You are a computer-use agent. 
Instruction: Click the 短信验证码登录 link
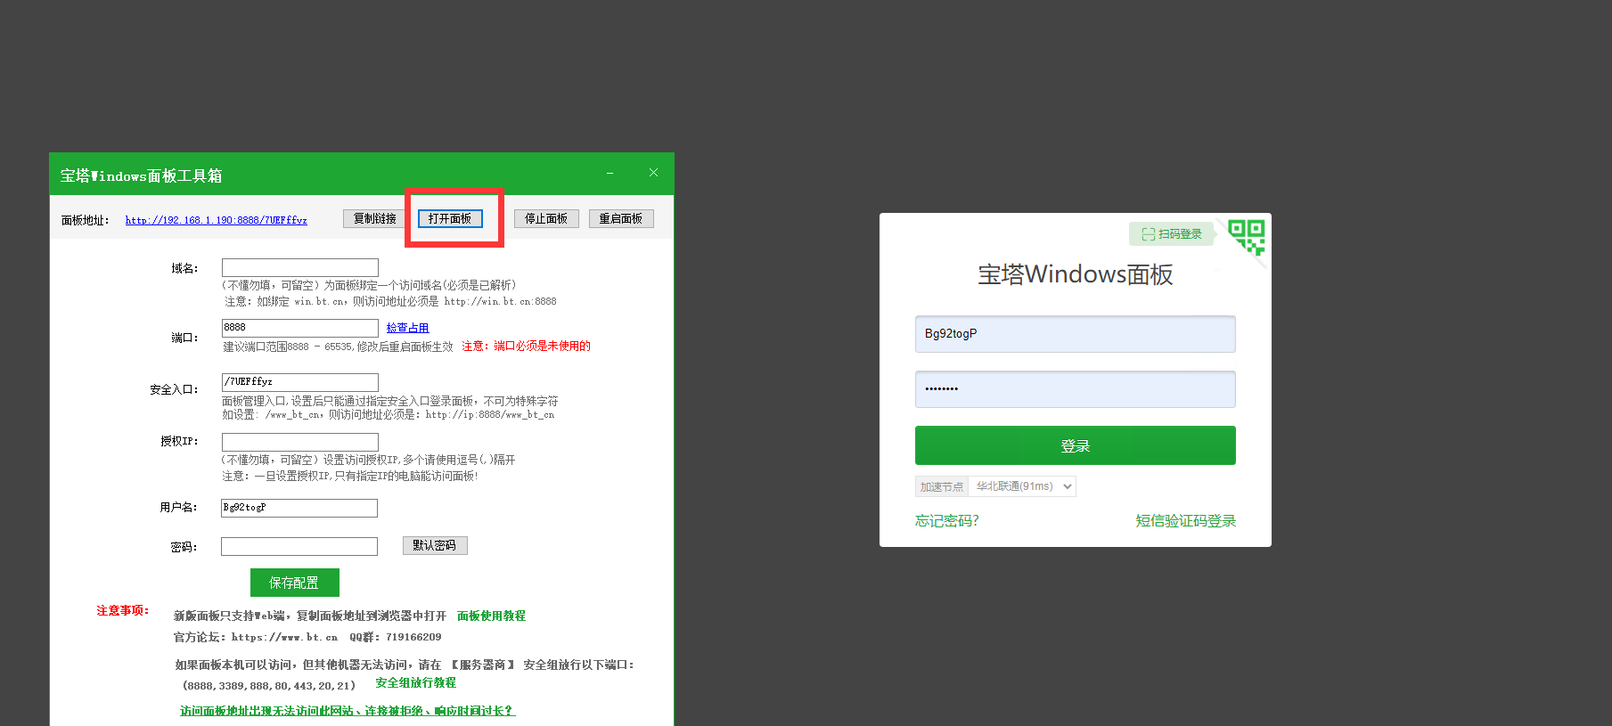(x=1186, y=521)
